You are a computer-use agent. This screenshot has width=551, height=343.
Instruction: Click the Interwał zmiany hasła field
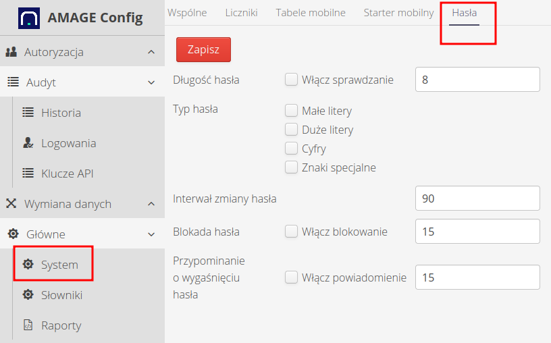[477, 199]
